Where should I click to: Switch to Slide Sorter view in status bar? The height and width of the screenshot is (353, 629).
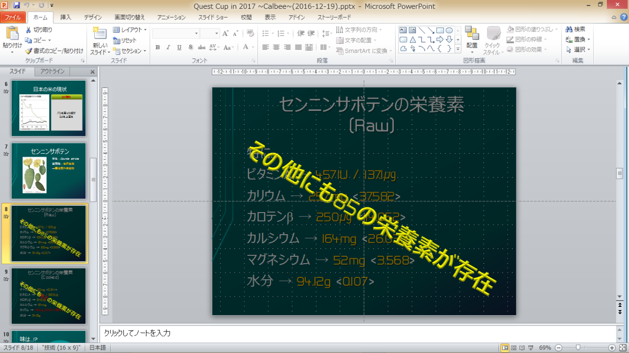tap(514, 348)
